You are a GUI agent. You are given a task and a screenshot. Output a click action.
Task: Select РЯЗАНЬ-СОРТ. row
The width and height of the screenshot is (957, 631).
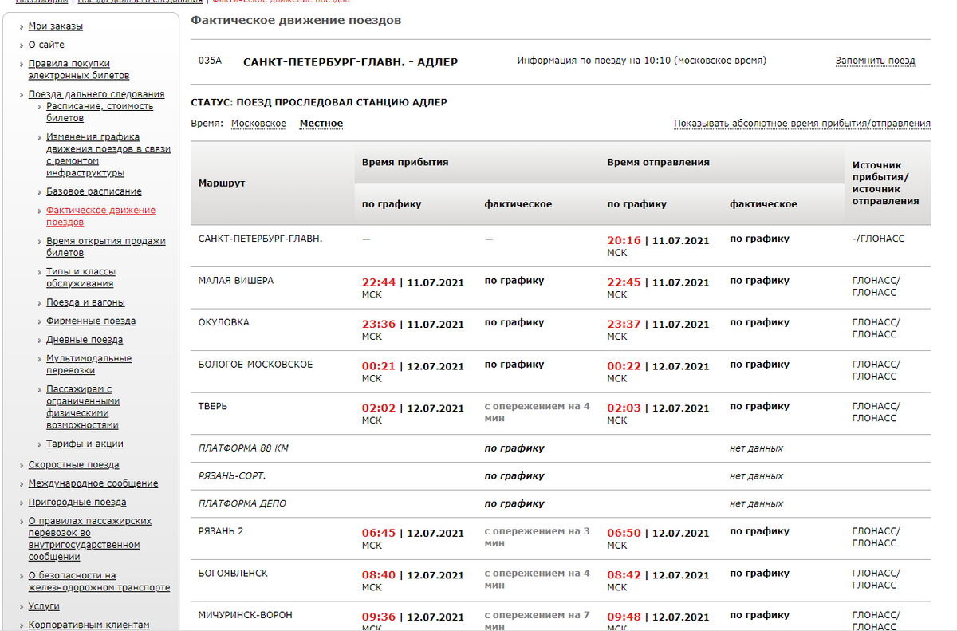[232, 476]
